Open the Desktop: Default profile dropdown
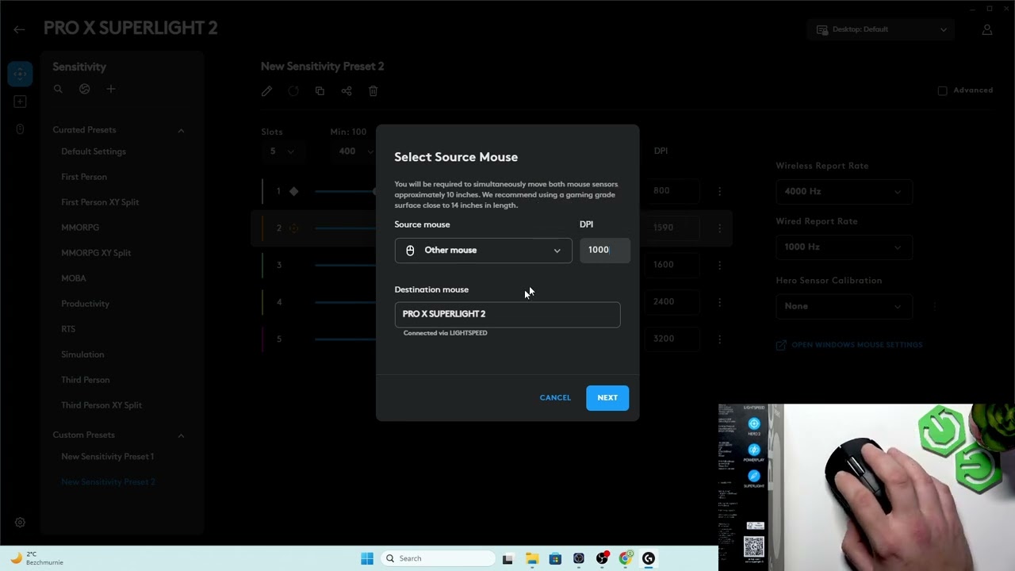 881,29
